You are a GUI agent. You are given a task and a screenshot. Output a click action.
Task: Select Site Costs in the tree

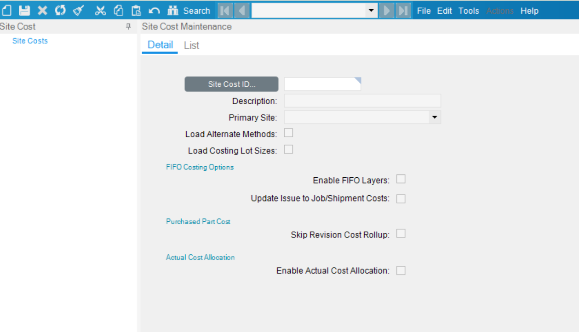click(30, 41)
